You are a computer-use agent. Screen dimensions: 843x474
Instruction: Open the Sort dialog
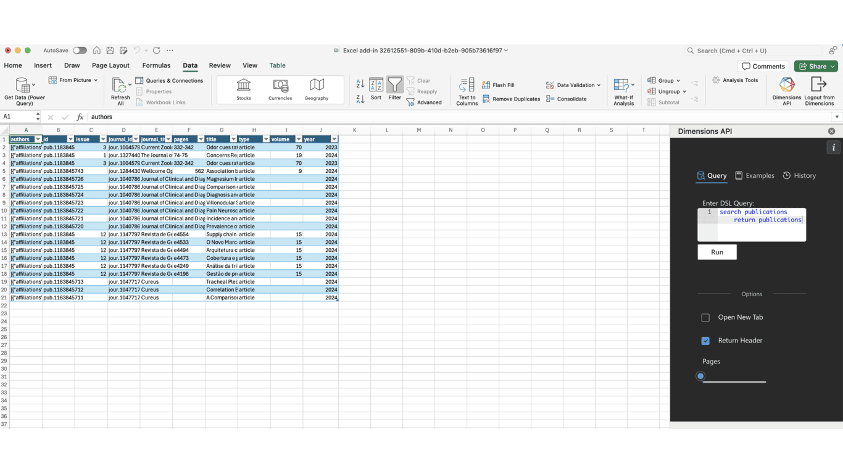pyautogui.click(x=376, y=88)
